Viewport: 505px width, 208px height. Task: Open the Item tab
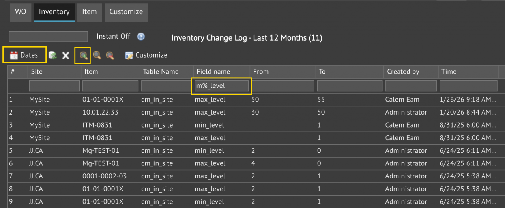click(x=90, y=12)
